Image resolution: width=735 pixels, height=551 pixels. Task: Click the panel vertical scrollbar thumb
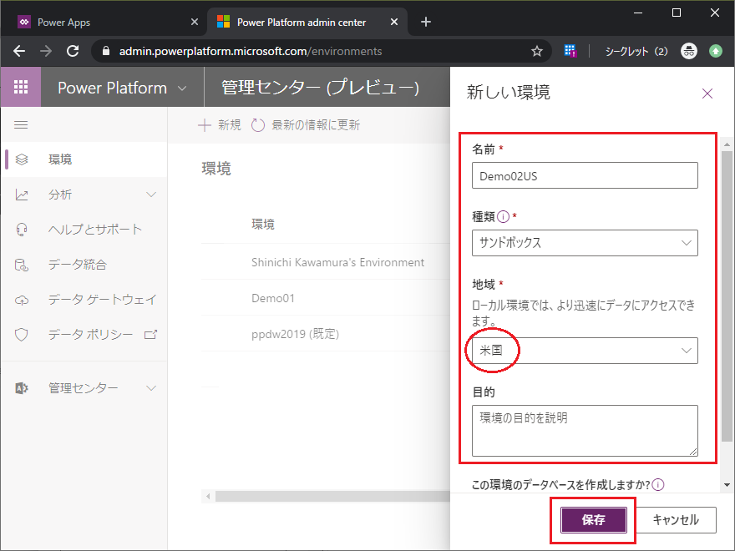click(x=727, y=296)
